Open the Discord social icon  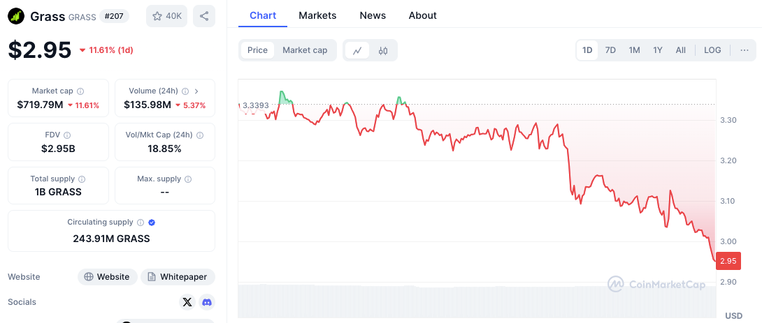pyautogui.click(x=206, y=302)
